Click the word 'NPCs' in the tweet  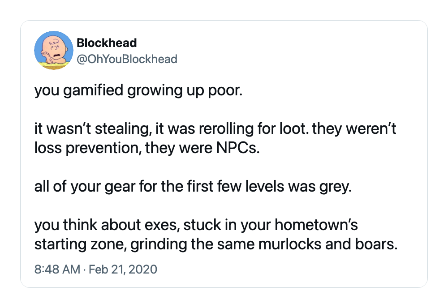click(x=237, y=148)
